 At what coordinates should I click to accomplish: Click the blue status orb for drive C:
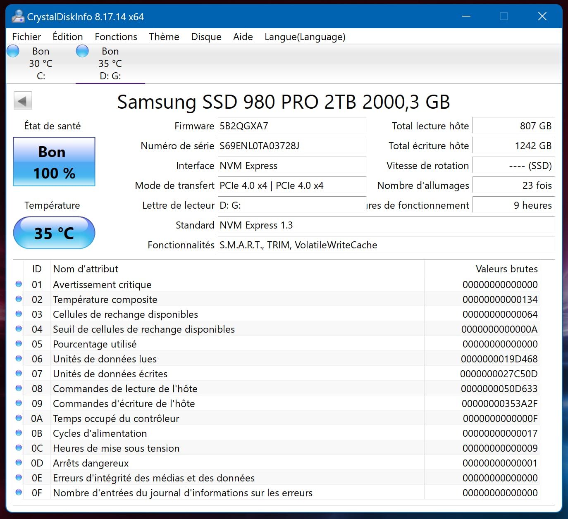click(x=13, y=51)
